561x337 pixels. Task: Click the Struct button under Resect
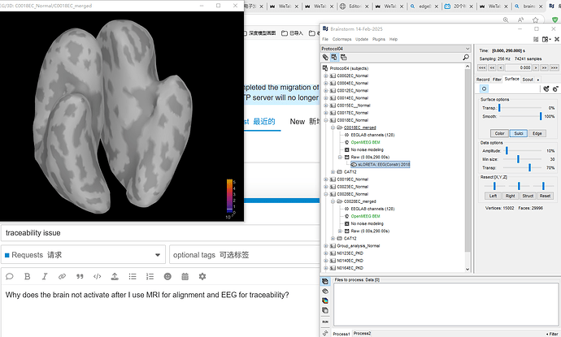click(528, 196)
